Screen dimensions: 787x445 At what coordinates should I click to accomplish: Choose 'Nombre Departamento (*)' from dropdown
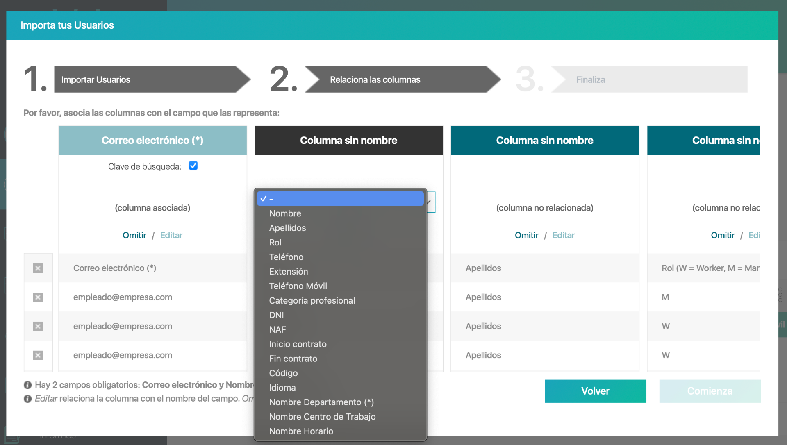point(340,402)
